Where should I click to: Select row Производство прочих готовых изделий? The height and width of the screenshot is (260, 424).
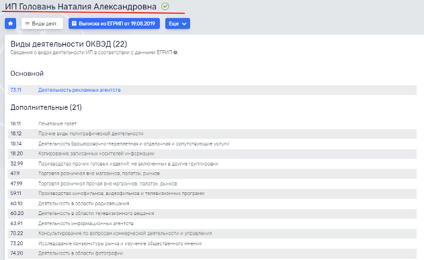click(x=212, y=164)
